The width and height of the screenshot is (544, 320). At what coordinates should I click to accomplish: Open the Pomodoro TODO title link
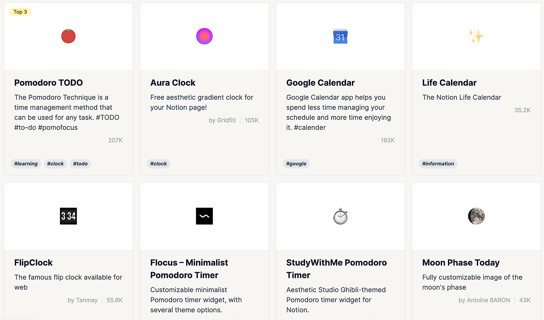point(48,83)
